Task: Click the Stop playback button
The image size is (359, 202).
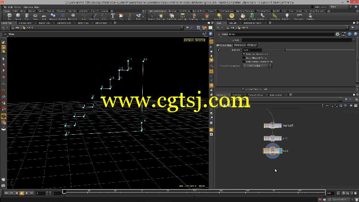Action: [22, 193]
